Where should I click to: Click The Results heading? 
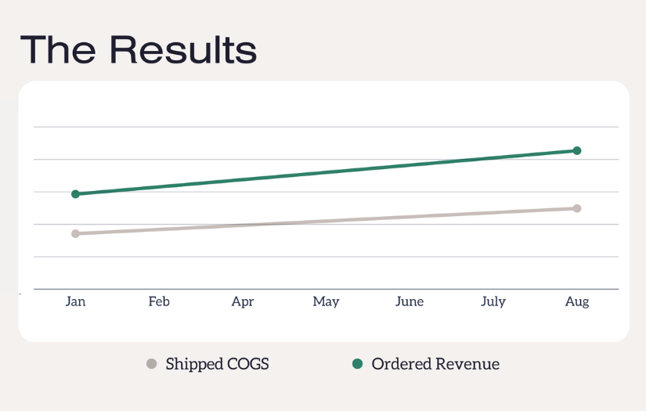(x=139, y=49)
